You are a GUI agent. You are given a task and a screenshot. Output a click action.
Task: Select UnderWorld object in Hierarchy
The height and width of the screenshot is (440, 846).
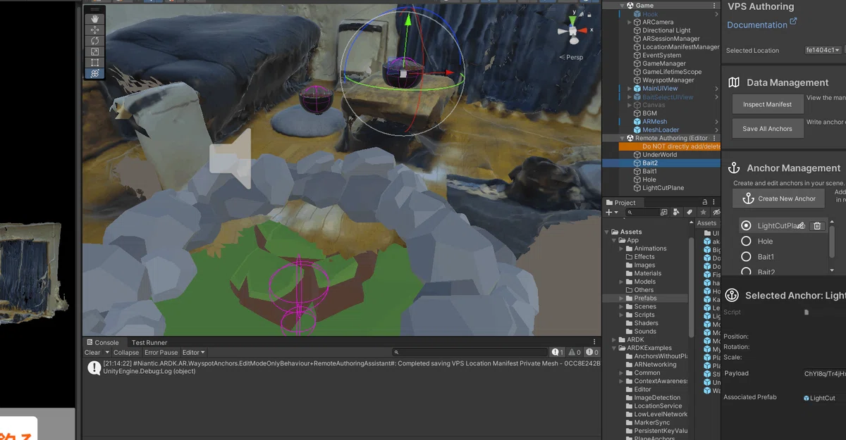click(659, 155)
